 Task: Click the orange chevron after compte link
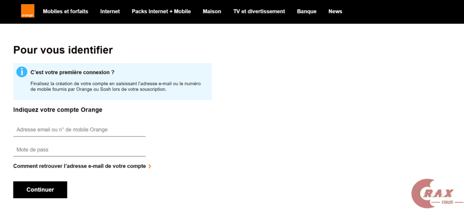coord(150,166)
